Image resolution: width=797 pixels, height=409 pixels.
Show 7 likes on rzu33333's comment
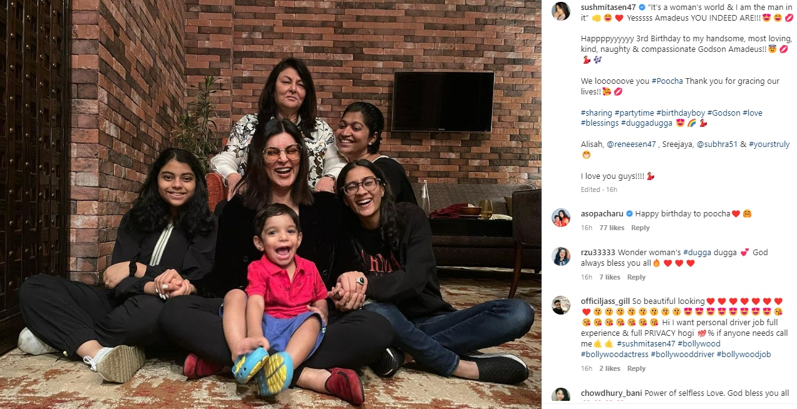tap(610, 278)
